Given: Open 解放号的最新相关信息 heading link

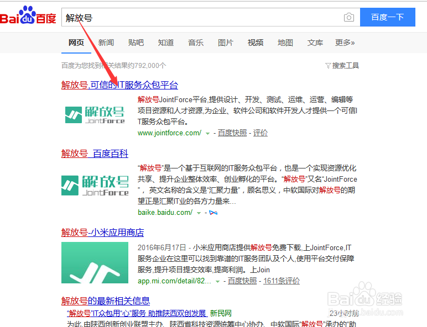Looking at the screenshot, I should [x=106, y=301].
